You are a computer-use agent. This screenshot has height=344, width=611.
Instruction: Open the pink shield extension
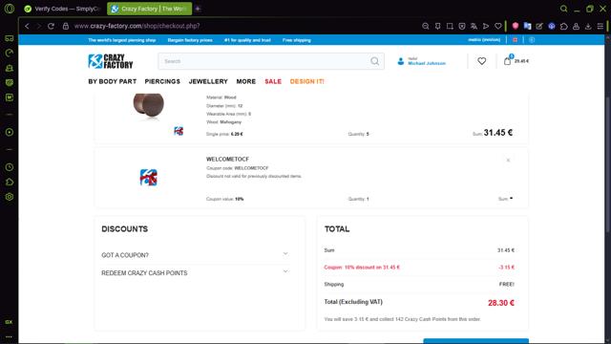click(x=516, y=26)
